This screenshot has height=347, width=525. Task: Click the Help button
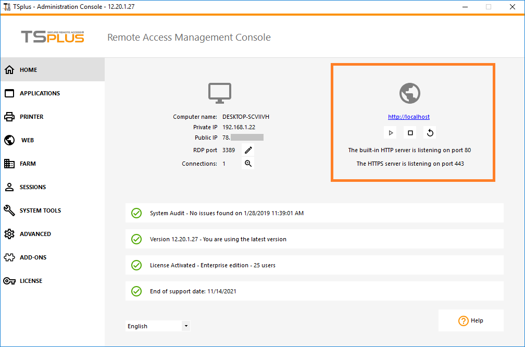(x=471, y=320)
